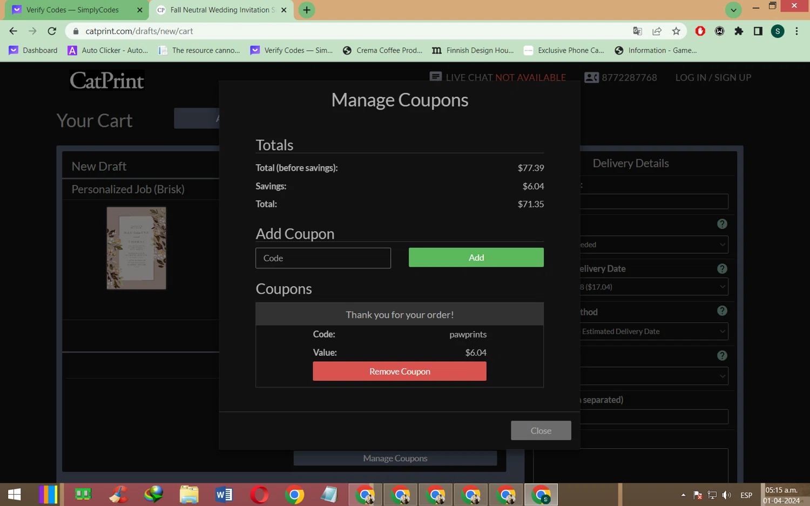Open the Information - Game... bookmark

click(656, 50)
